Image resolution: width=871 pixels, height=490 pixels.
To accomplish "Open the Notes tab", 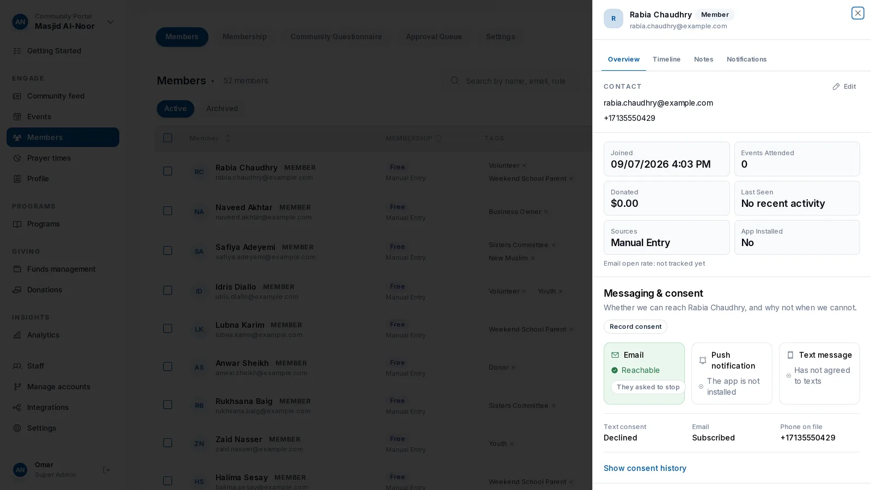I will pos(703,59).
